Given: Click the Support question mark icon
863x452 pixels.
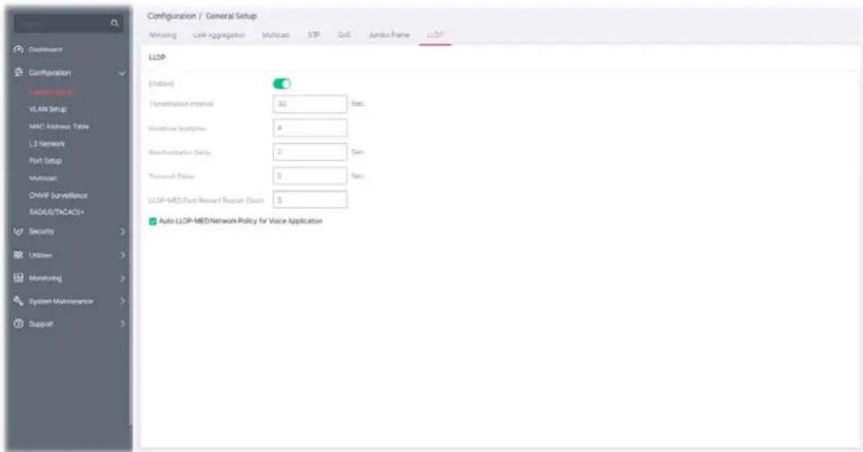Looking at the screenshot, I should point(18,324).
